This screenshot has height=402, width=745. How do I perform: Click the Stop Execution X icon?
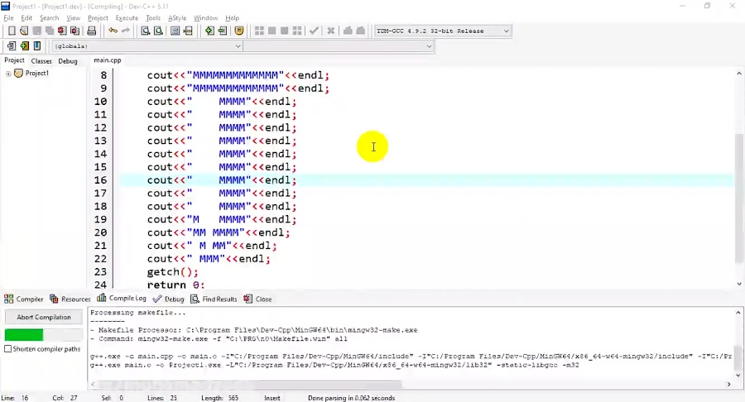[x=330, y=31]
